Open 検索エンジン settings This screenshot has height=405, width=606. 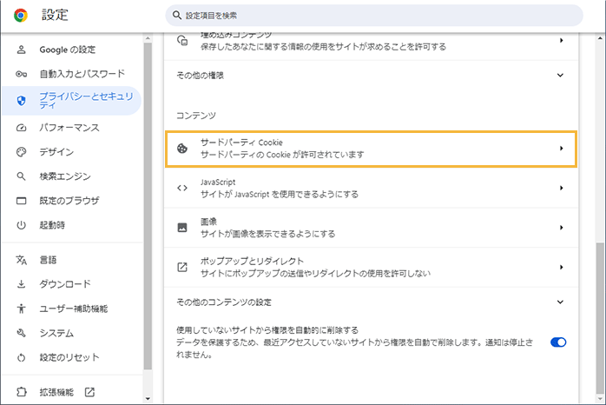65,176
